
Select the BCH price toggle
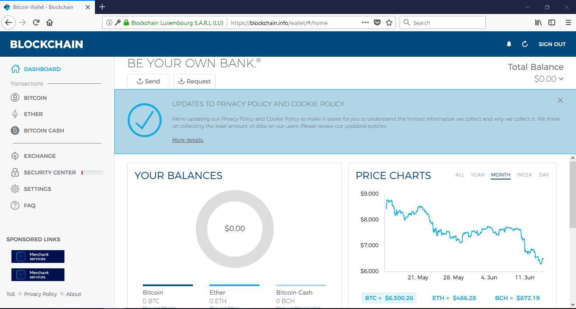click(517, 298)
